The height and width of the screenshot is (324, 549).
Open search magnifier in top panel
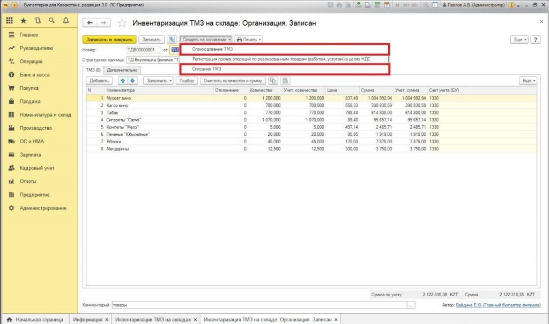52,21
